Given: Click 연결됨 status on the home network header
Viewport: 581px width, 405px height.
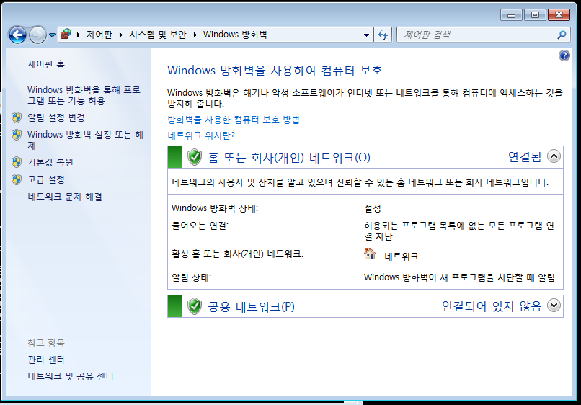Looking at the screenshot, I should (x=525, y=157).
